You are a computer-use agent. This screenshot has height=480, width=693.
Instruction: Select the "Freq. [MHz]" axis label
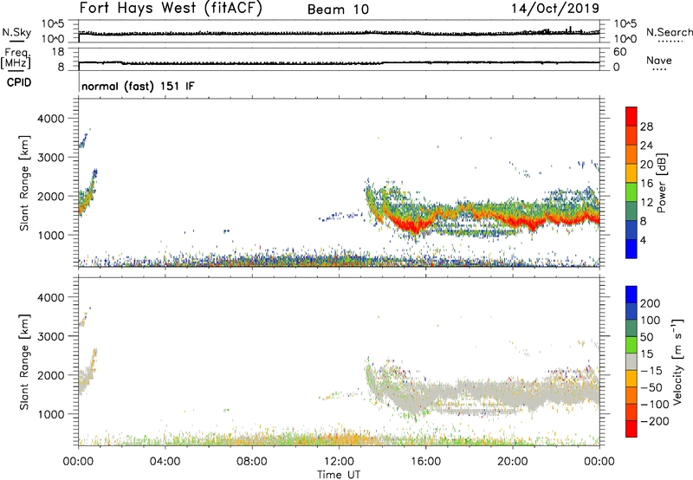coord(16,59)
